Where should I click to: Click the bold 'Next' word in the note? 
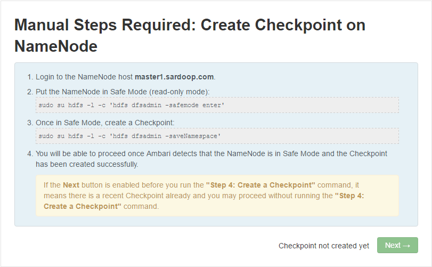71,185
